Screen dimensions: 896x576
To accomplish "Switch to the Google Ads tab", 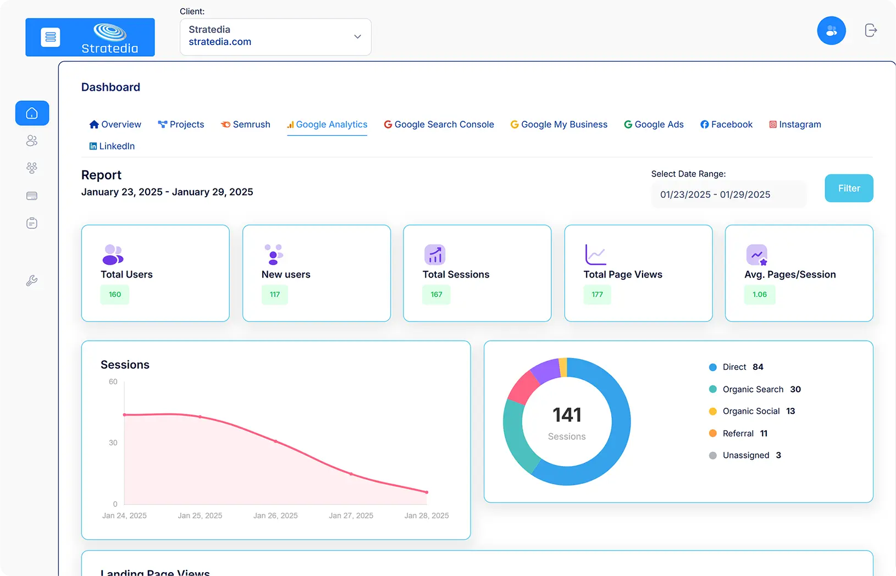I will 654,124.
